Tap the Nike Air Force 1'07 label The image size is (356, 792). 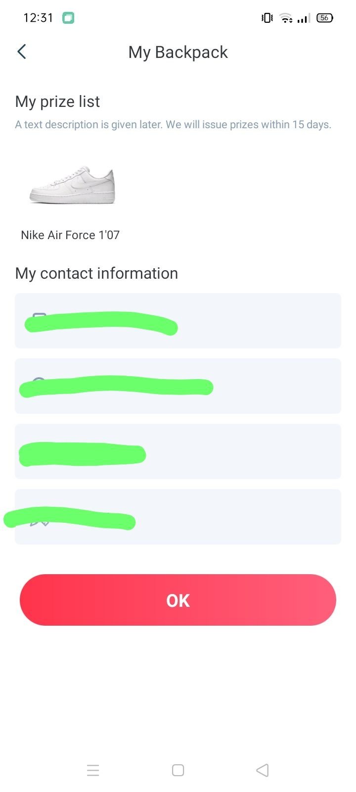click(70, 235)
